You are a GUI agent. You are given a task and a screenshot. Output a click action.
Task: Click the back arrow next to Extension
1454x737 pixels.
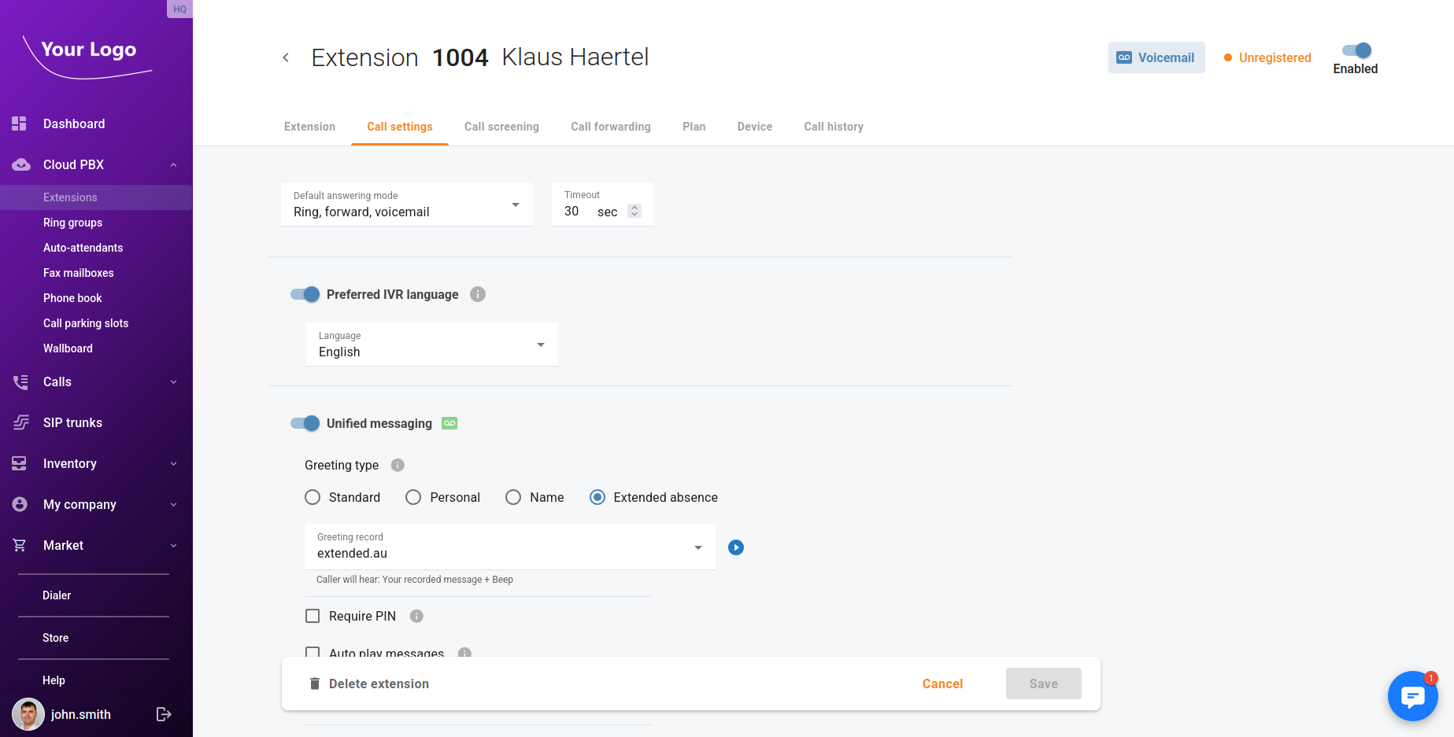(x=286, y=57)
